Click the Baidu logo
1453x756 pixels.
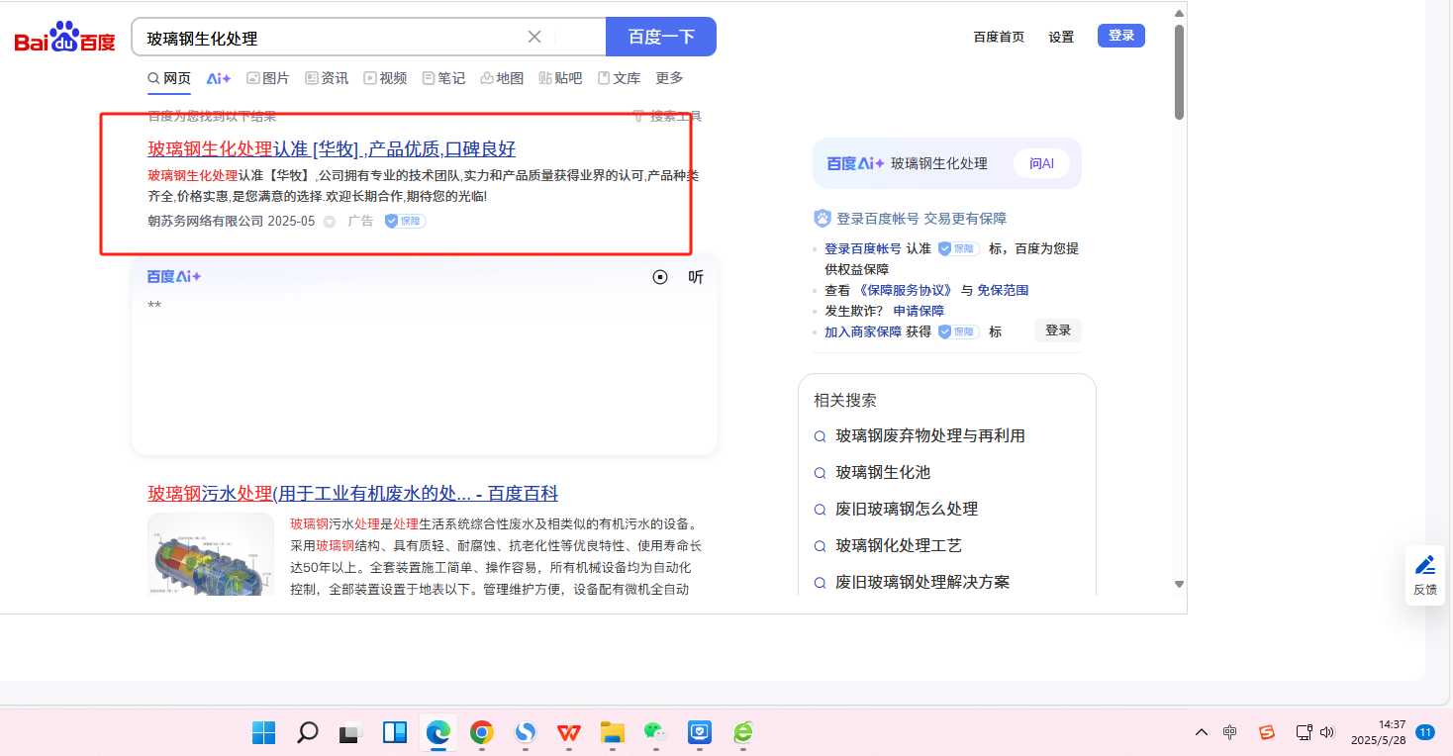click(x=64, y=38)
